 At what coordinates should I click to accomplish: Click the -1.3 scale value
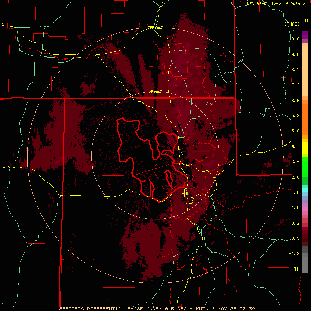pos(294,254)
